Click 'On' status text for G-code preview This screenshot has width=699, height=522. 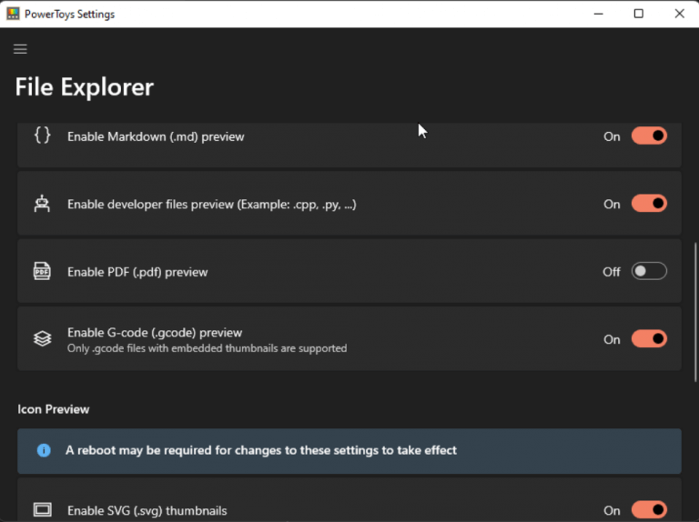point(612,339)
